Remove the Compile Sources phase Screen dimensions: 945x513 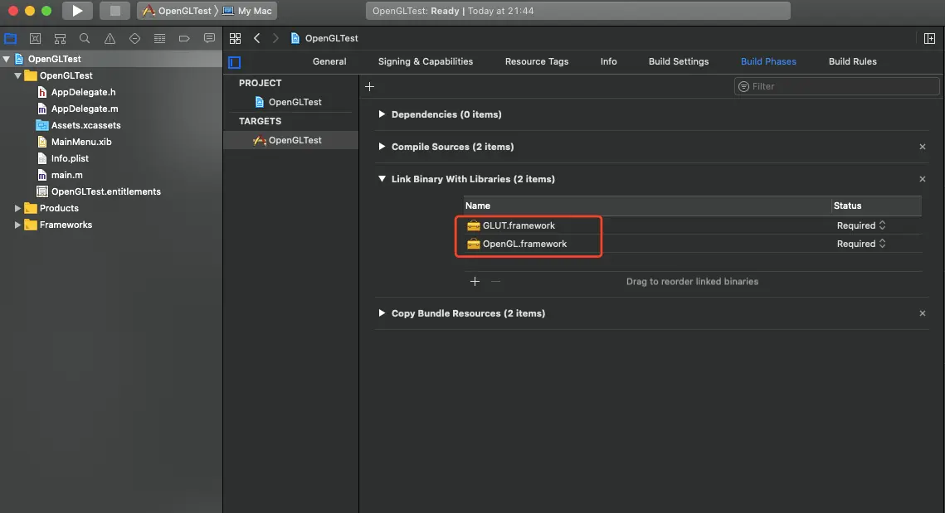coord(922,147)
